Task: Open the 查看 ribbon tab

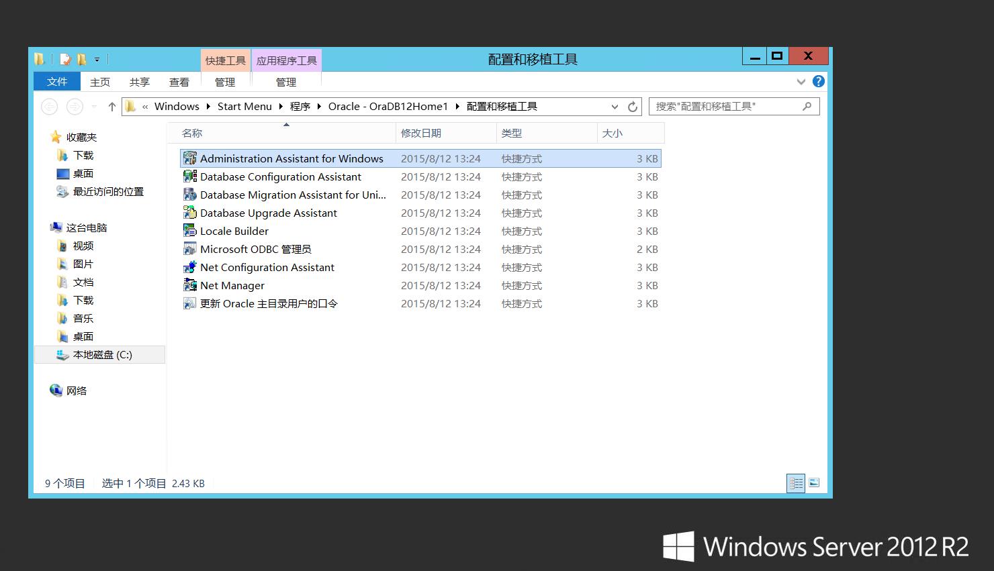Action: click(179, 82)
